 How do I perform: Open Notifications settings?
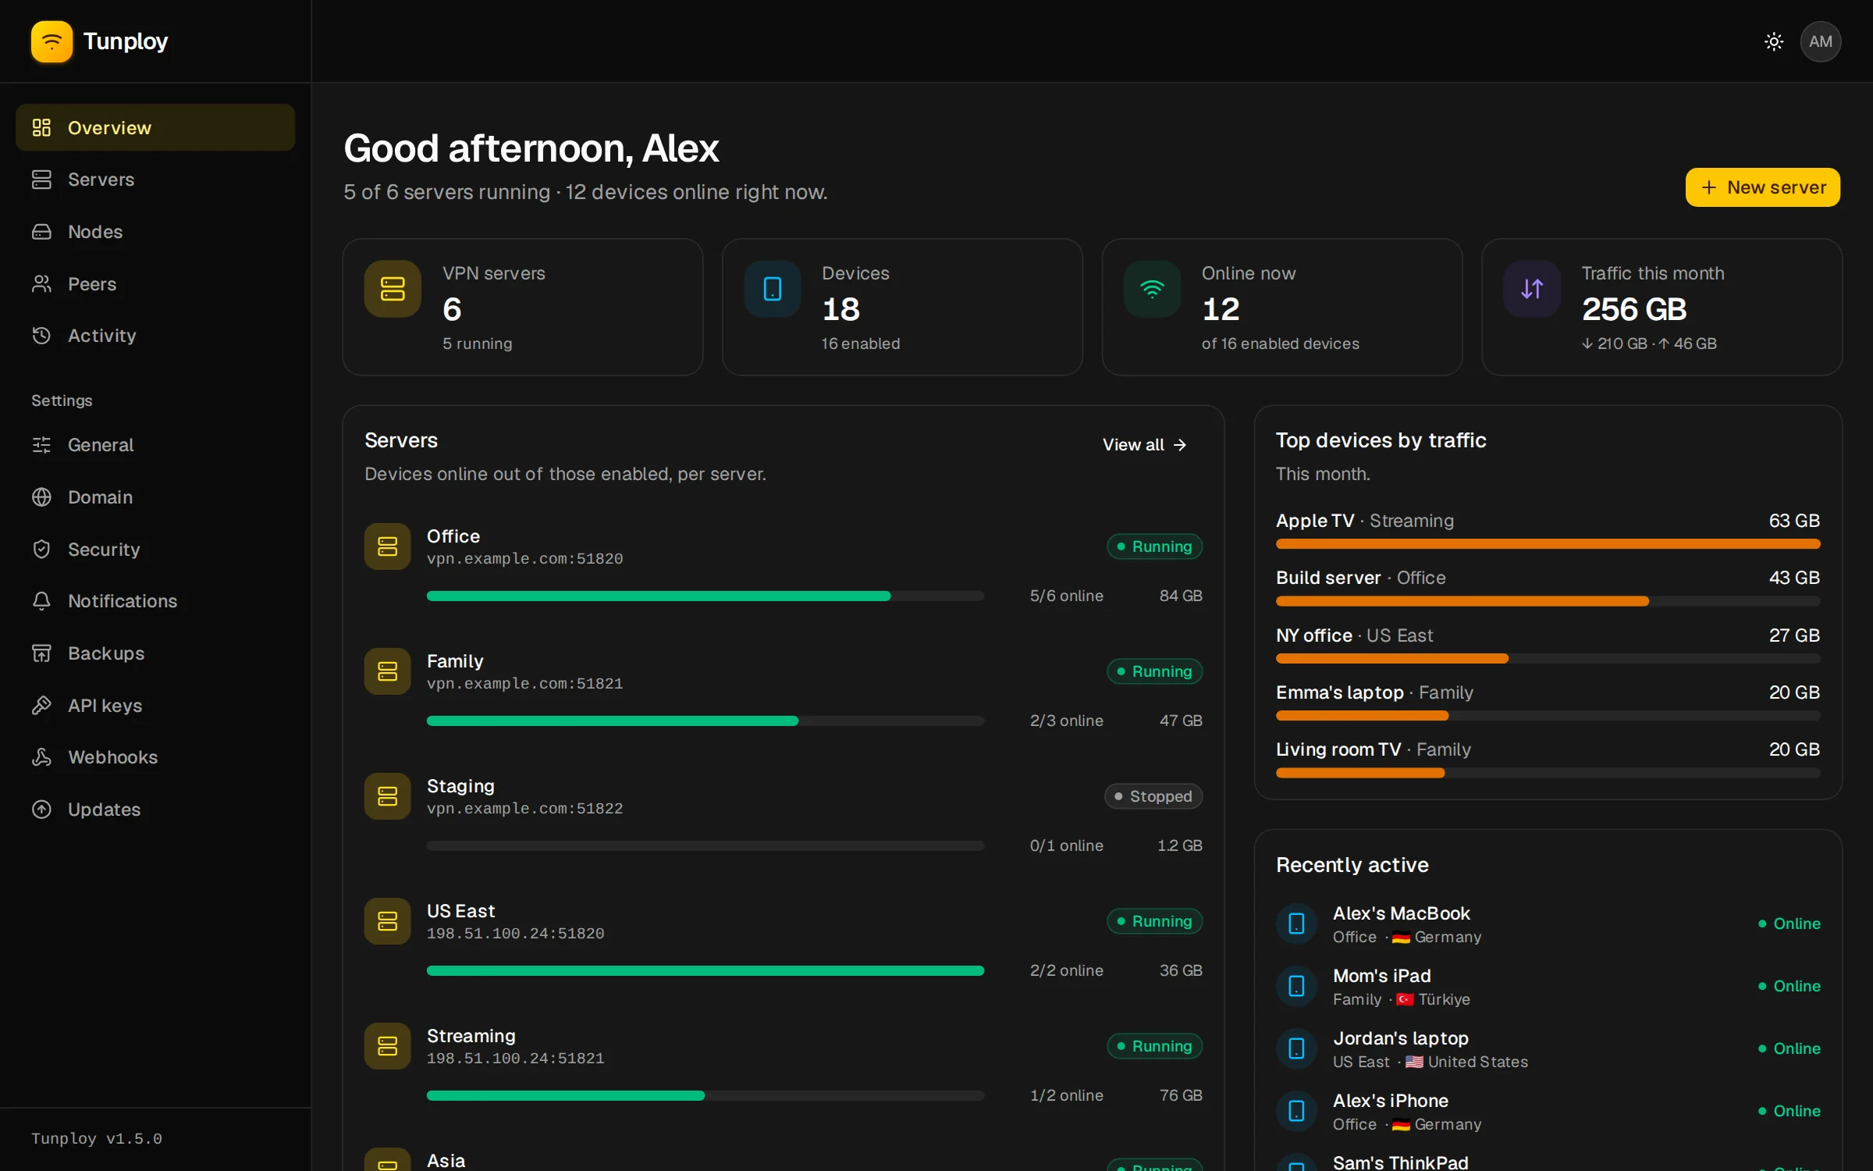pyautogui.click(x=155, y=601)
